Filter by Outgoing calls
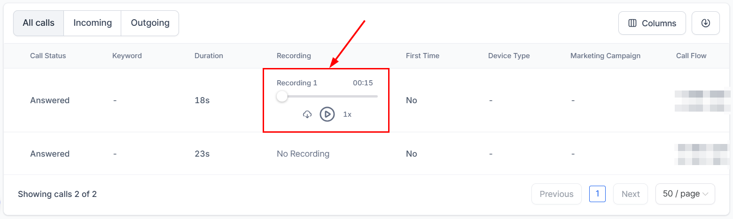 tap(150, 23)
